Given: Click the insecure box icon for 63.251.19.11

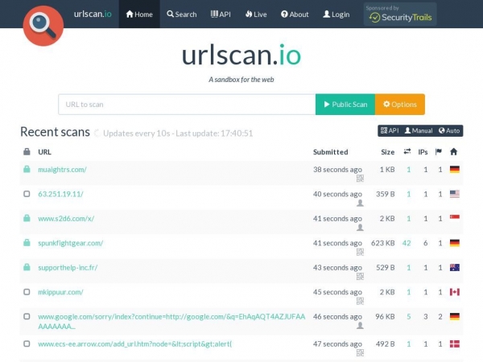Looking at the screenshot, I should point(27,194).
